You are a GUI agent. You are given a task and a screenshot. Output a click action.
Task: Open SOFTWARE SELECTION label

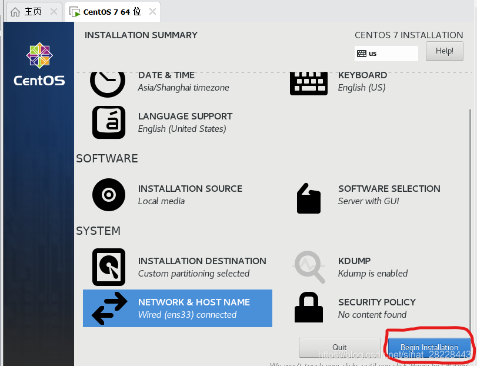click(389, 189)
